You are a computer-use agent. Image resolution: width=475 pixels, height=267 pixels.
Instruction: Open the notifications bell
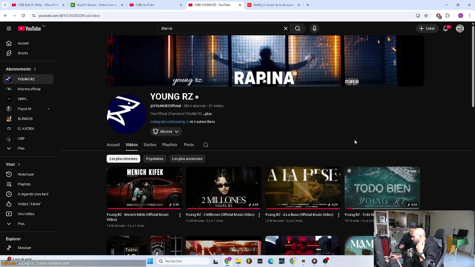tap(446, 29)
